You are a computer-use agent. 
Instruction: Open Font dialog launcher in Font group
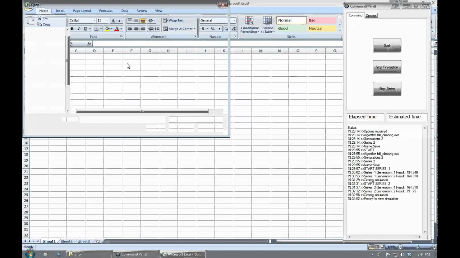[121, 37]
